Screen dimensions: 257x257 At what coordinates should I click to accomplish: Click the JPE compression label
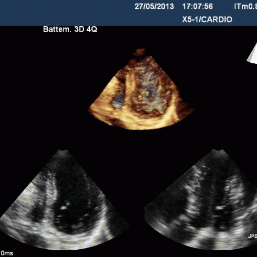point(252,236)
